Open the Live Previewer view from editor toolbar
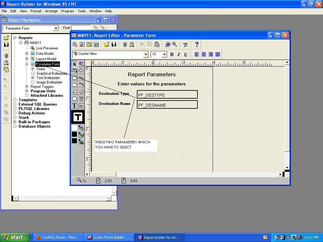 pos(75,44)
